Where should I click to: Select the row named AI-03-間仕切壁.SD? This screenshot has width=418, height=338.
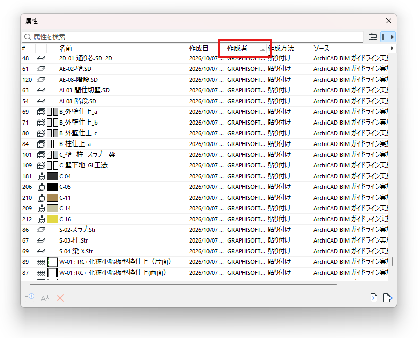(205, 90)
